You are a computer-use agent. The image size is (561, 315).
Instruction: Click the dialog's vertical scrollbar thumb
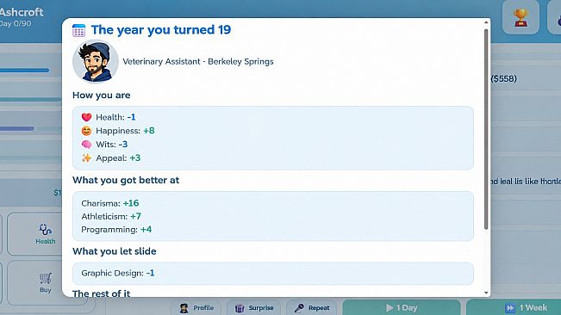click(486, 129)
